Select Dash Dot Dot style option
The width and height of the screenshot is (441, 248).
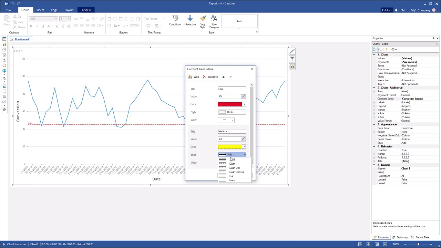tap(234, 172)
